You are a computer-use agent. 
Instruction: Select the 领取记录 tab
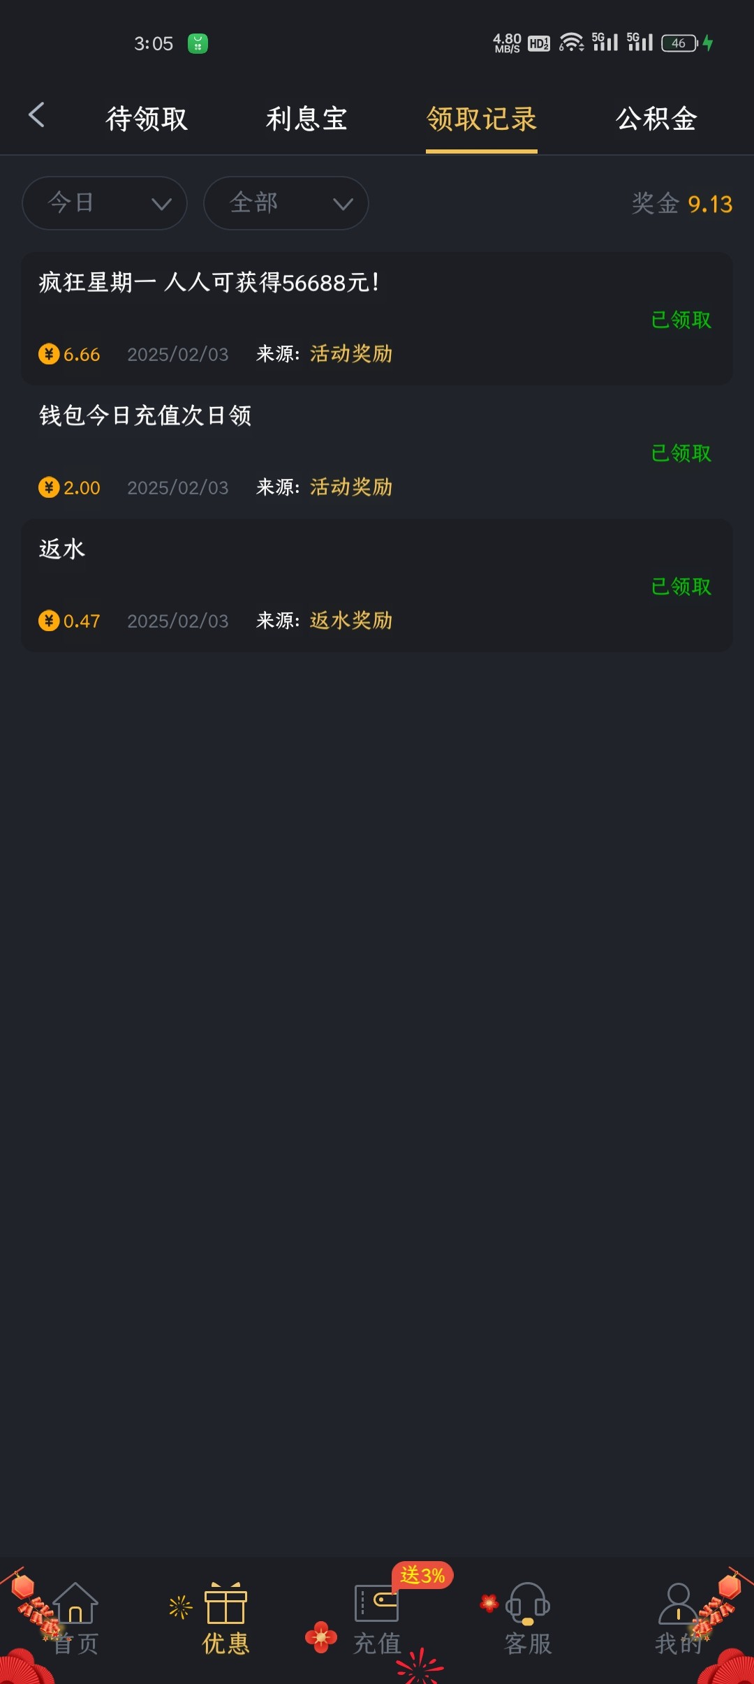point(482,119)
